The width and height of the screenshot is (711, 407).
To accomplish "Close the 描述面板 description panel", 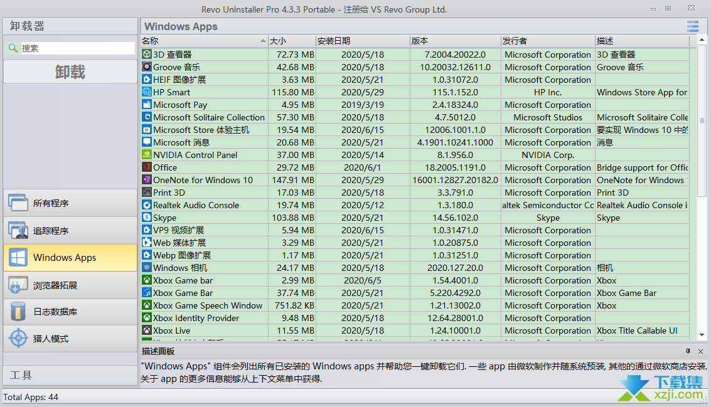I will pos(700,351).
